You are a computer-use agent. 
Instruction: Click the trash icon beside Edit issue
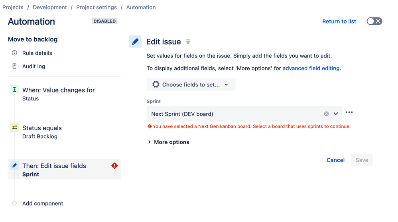[188, 41]
